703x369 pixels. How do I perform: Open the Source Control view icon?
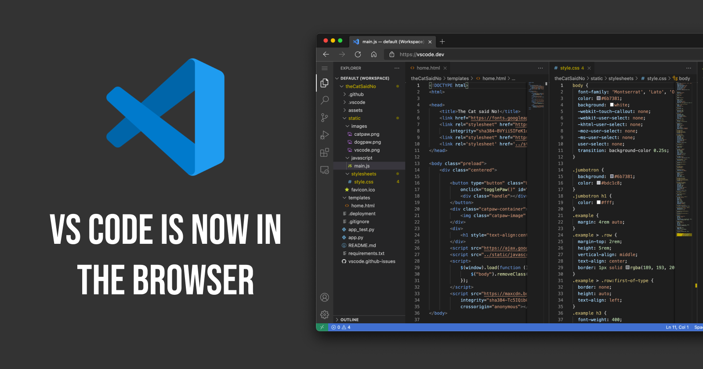click(x=325, y=117)
